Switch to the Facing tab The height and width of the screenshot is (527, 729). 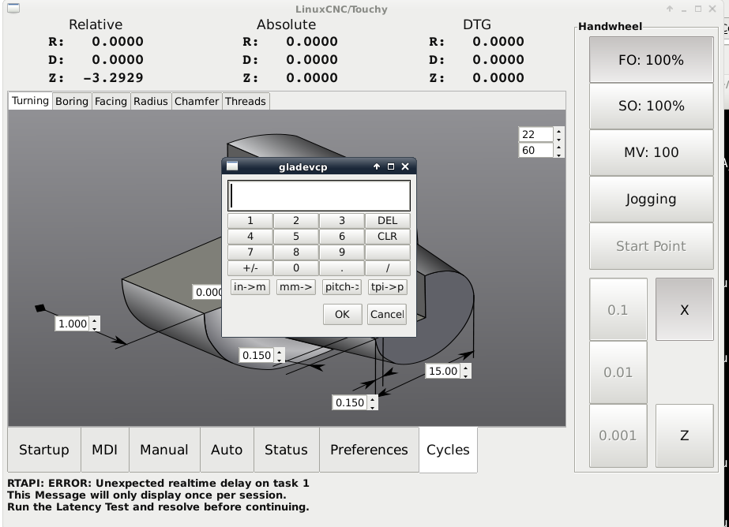[111, 101]
